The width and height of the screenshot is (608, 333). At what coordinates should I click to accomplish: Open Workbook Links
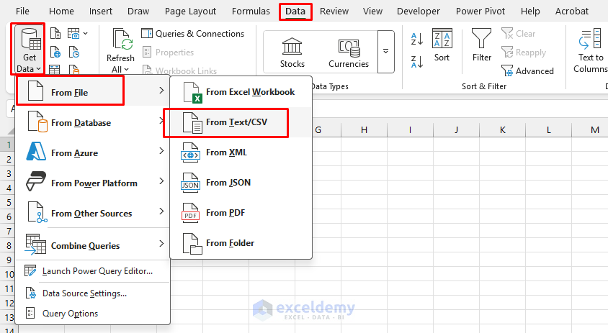pos(180,71)
